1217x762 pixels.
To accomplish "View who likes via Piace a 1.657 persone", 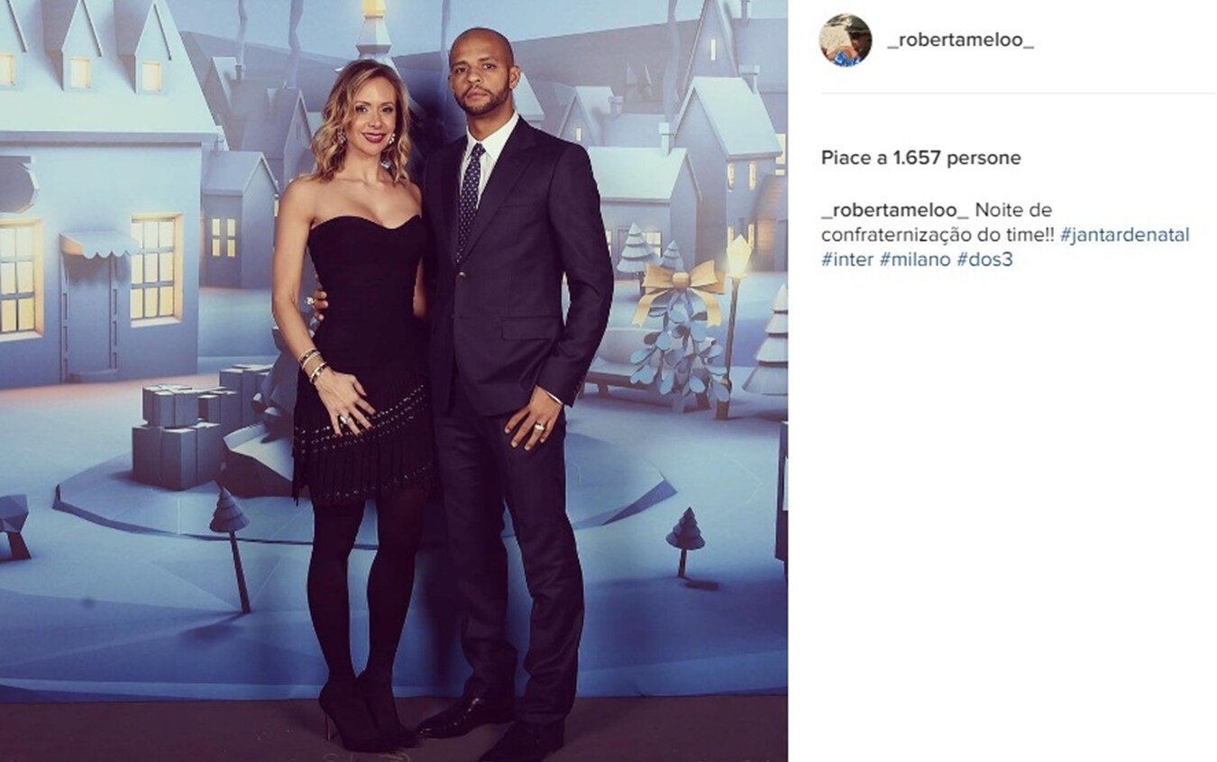I will 920,158.
